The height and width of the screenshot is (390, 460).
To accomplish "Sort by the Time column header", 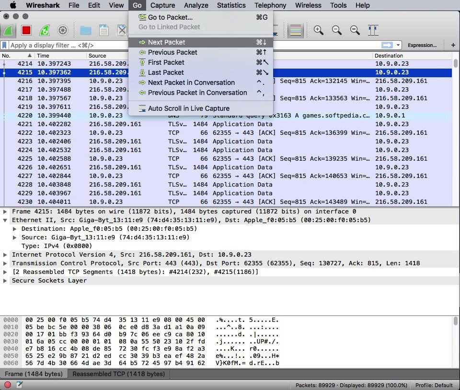I will [x=60, y=56].
